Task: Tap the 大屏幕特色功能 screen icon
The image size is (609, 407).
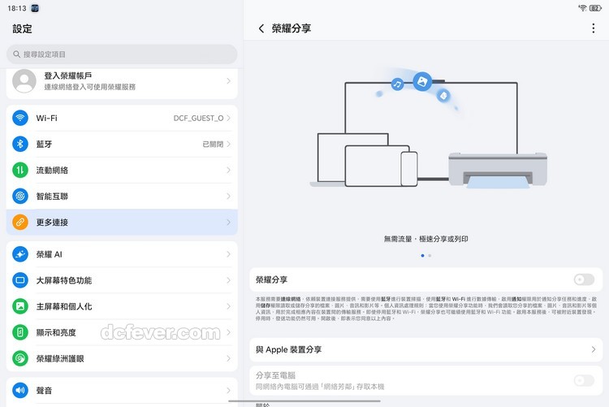Action: click(x=20, y=280)
